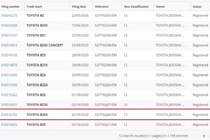Screen dimensions: 210x140
Task: Click filing date 01/10/2020
Action: coord(80,95)
